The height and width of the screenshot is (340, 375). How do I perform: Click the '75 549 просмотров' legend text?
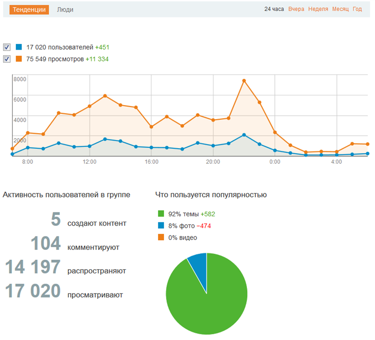55,59
